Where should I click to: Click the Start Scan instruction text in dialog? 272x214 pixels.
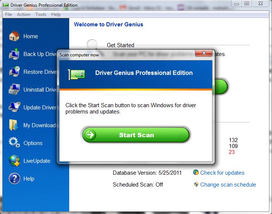pyautogui.click(x=131, y=108)
